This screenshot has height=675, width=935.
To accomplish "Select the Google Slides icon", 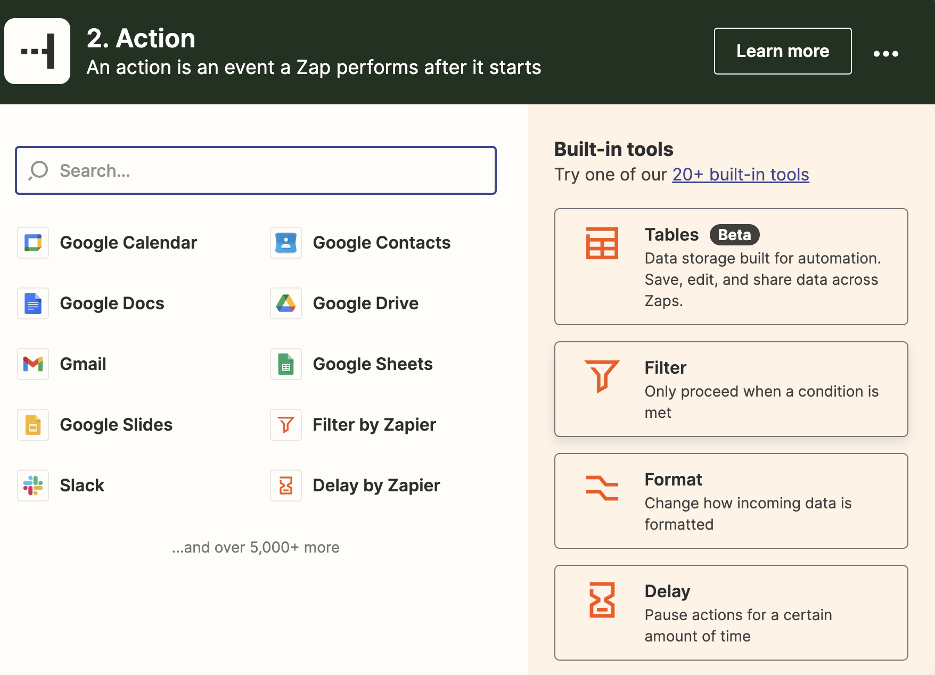I will pyautogui.click(x=33, y=425).
